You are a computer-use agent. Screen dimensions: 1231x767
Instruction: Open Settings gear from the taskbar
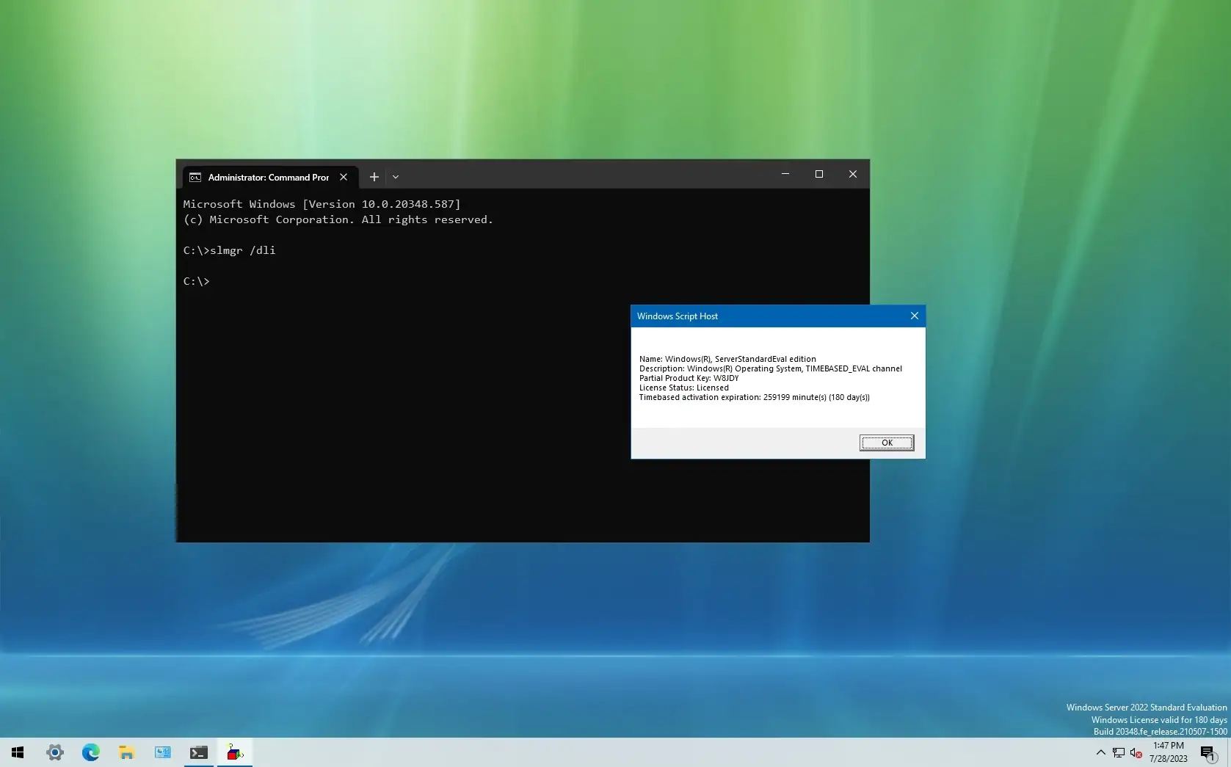coord(54,752)
